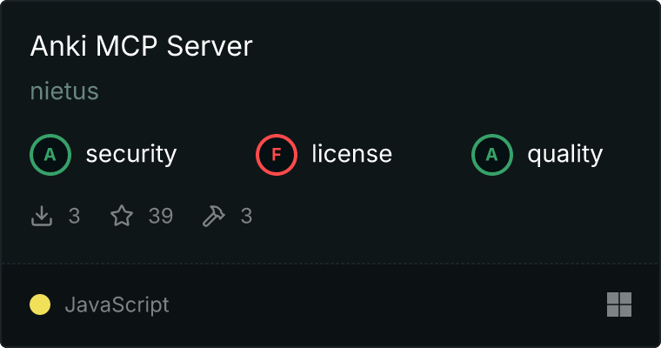The height and width of the screenshot is (348, 661).
Task: Click the green security grade A badge
Action: (x=50, y=155)
